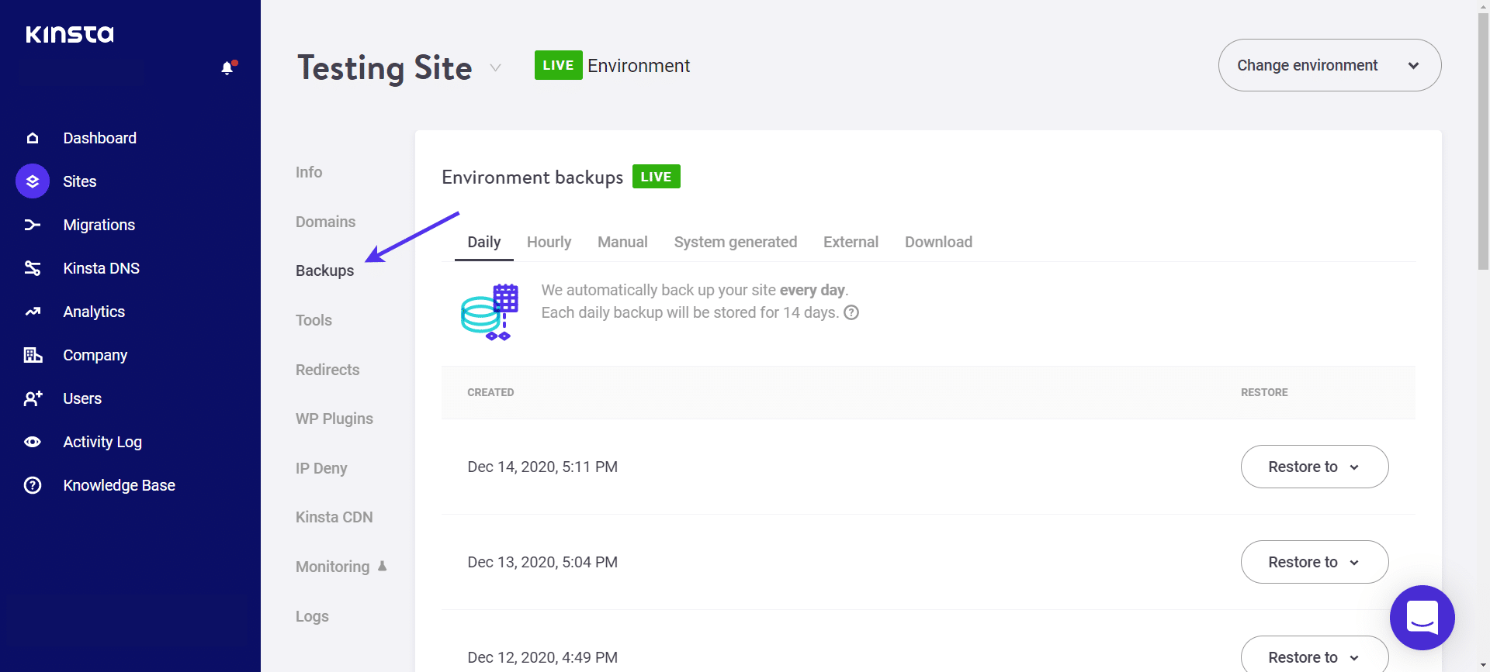1490x672 pixels.
Task: Click the page vertical scrollbar
Action: coord(1483,140)
